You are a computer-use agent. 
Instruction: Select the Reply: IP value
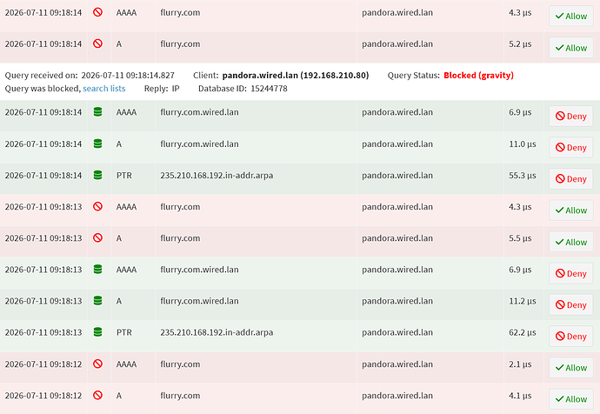176,89
